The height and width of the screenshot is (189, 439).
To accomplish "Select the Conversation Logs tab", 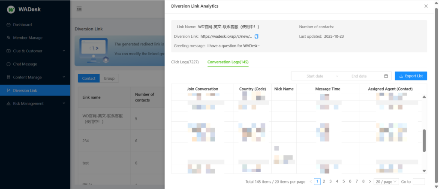I will pyautogui.click(x=228, y=62).
